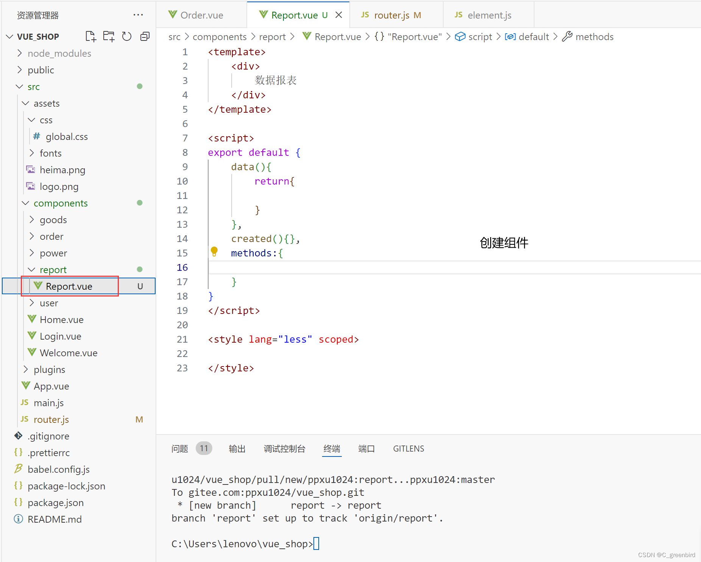The height and width of the screenshot is (562, 701).
Task: Click the Vue icon beside Login.vue
Action: pos(32,336)
